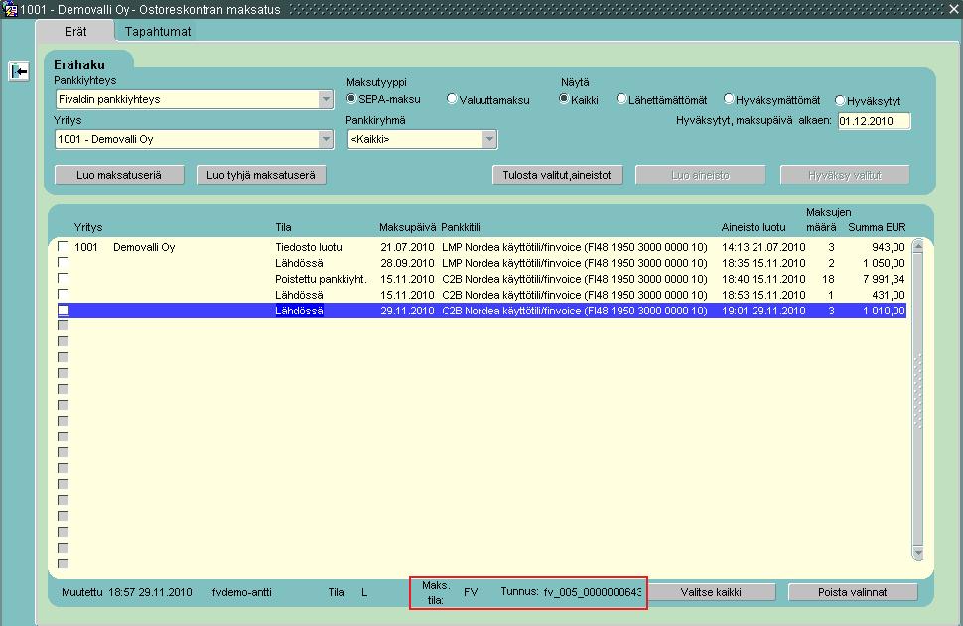Choose the Lähettämättömät filter

(621, 99)
